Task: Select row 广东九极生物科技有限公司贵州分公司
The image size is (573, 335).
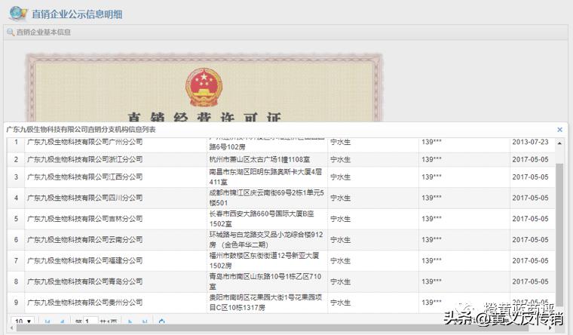Action: click(x=281, y=303)
